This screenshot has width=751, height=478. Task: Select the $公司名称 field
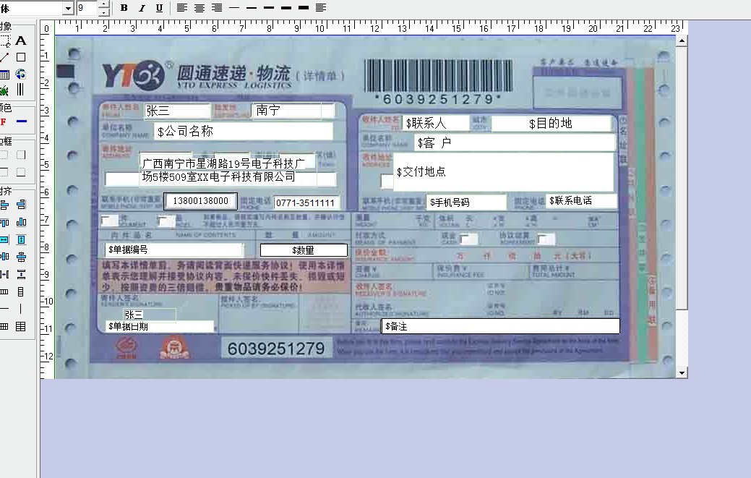(244, 132)
